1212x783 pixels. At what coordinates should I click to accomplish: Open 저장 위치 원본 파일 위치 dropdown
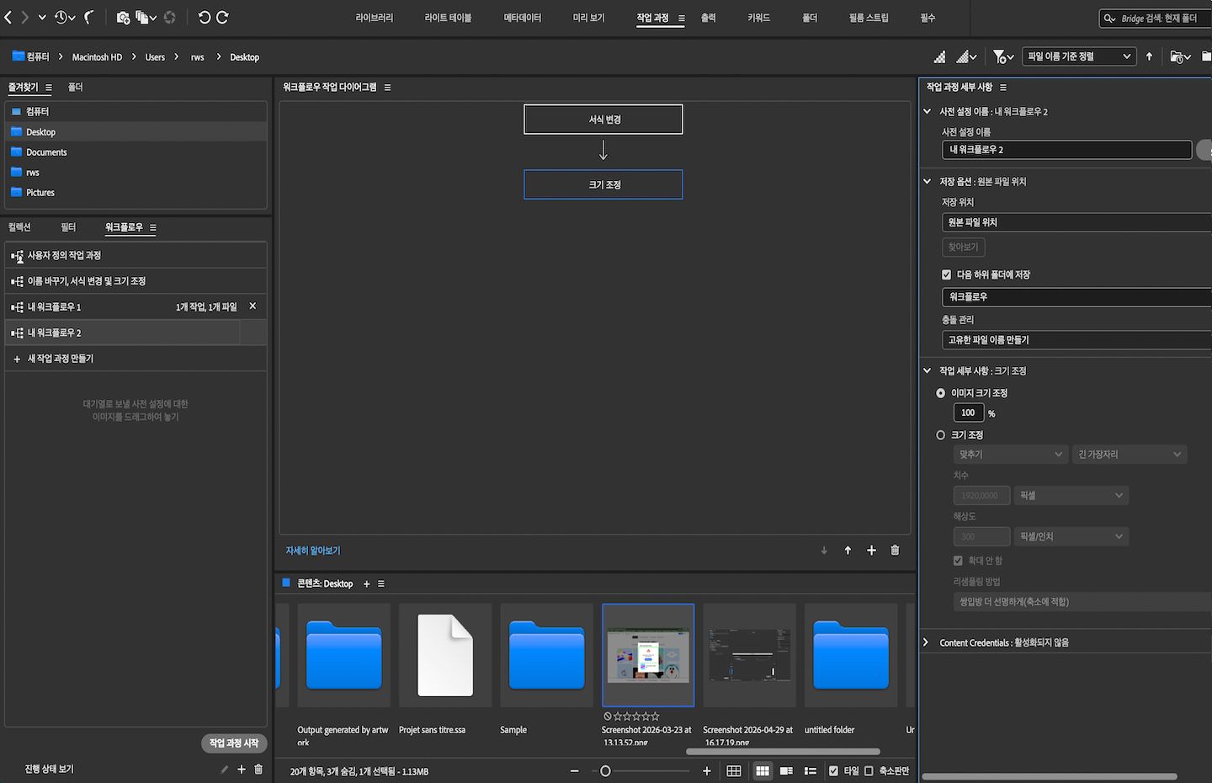tap(1076, 222)
